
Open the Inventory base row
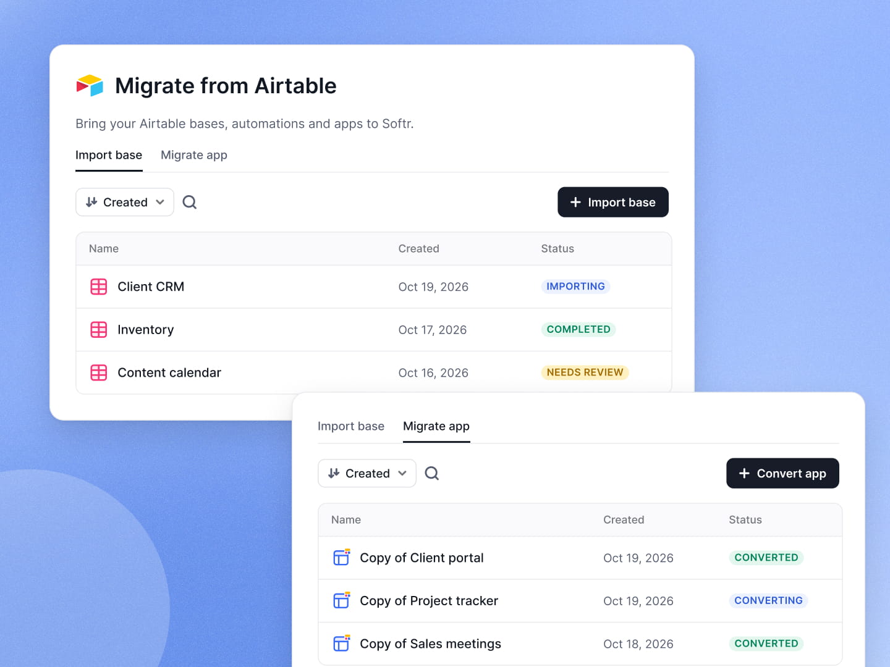click(374, 330)
